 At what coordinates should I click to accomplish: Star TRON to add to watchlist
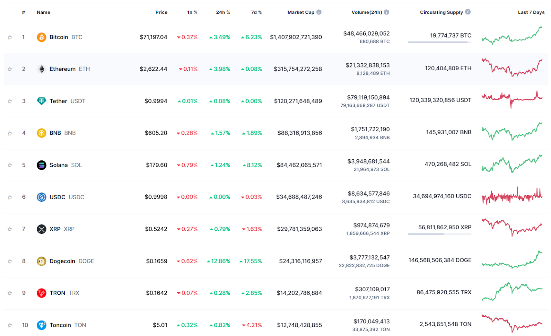tap(10, 293)
